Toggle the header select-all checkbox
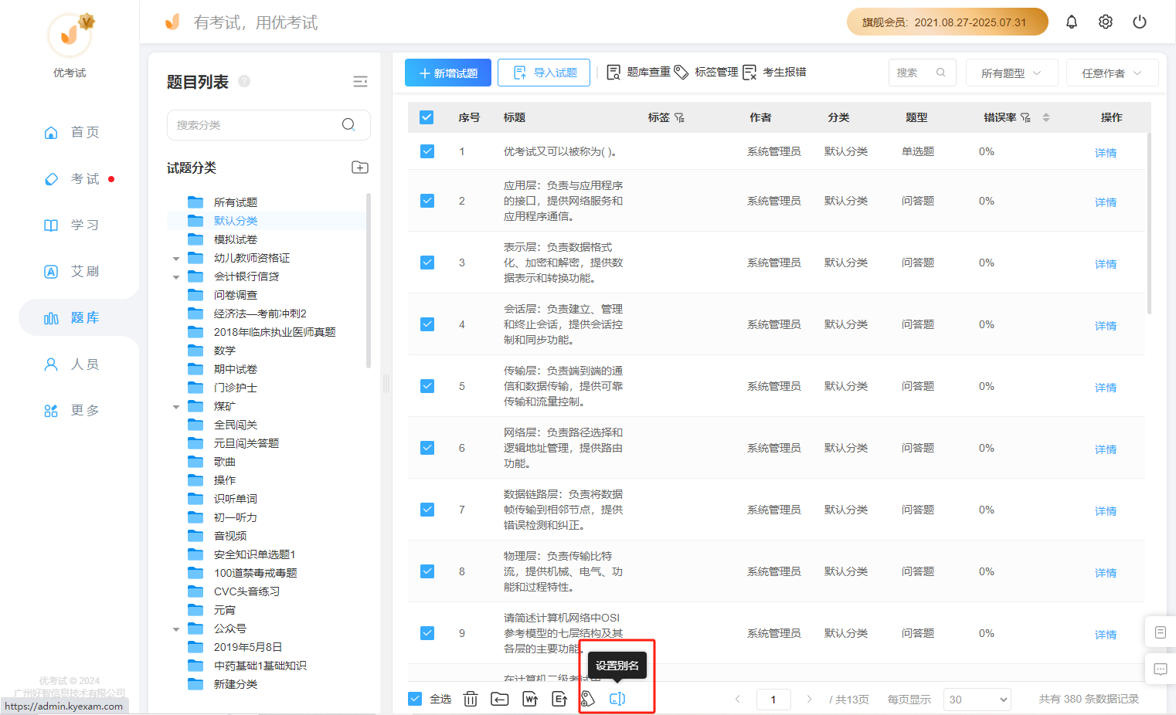 pyautogui.click(x=427, y=117)
